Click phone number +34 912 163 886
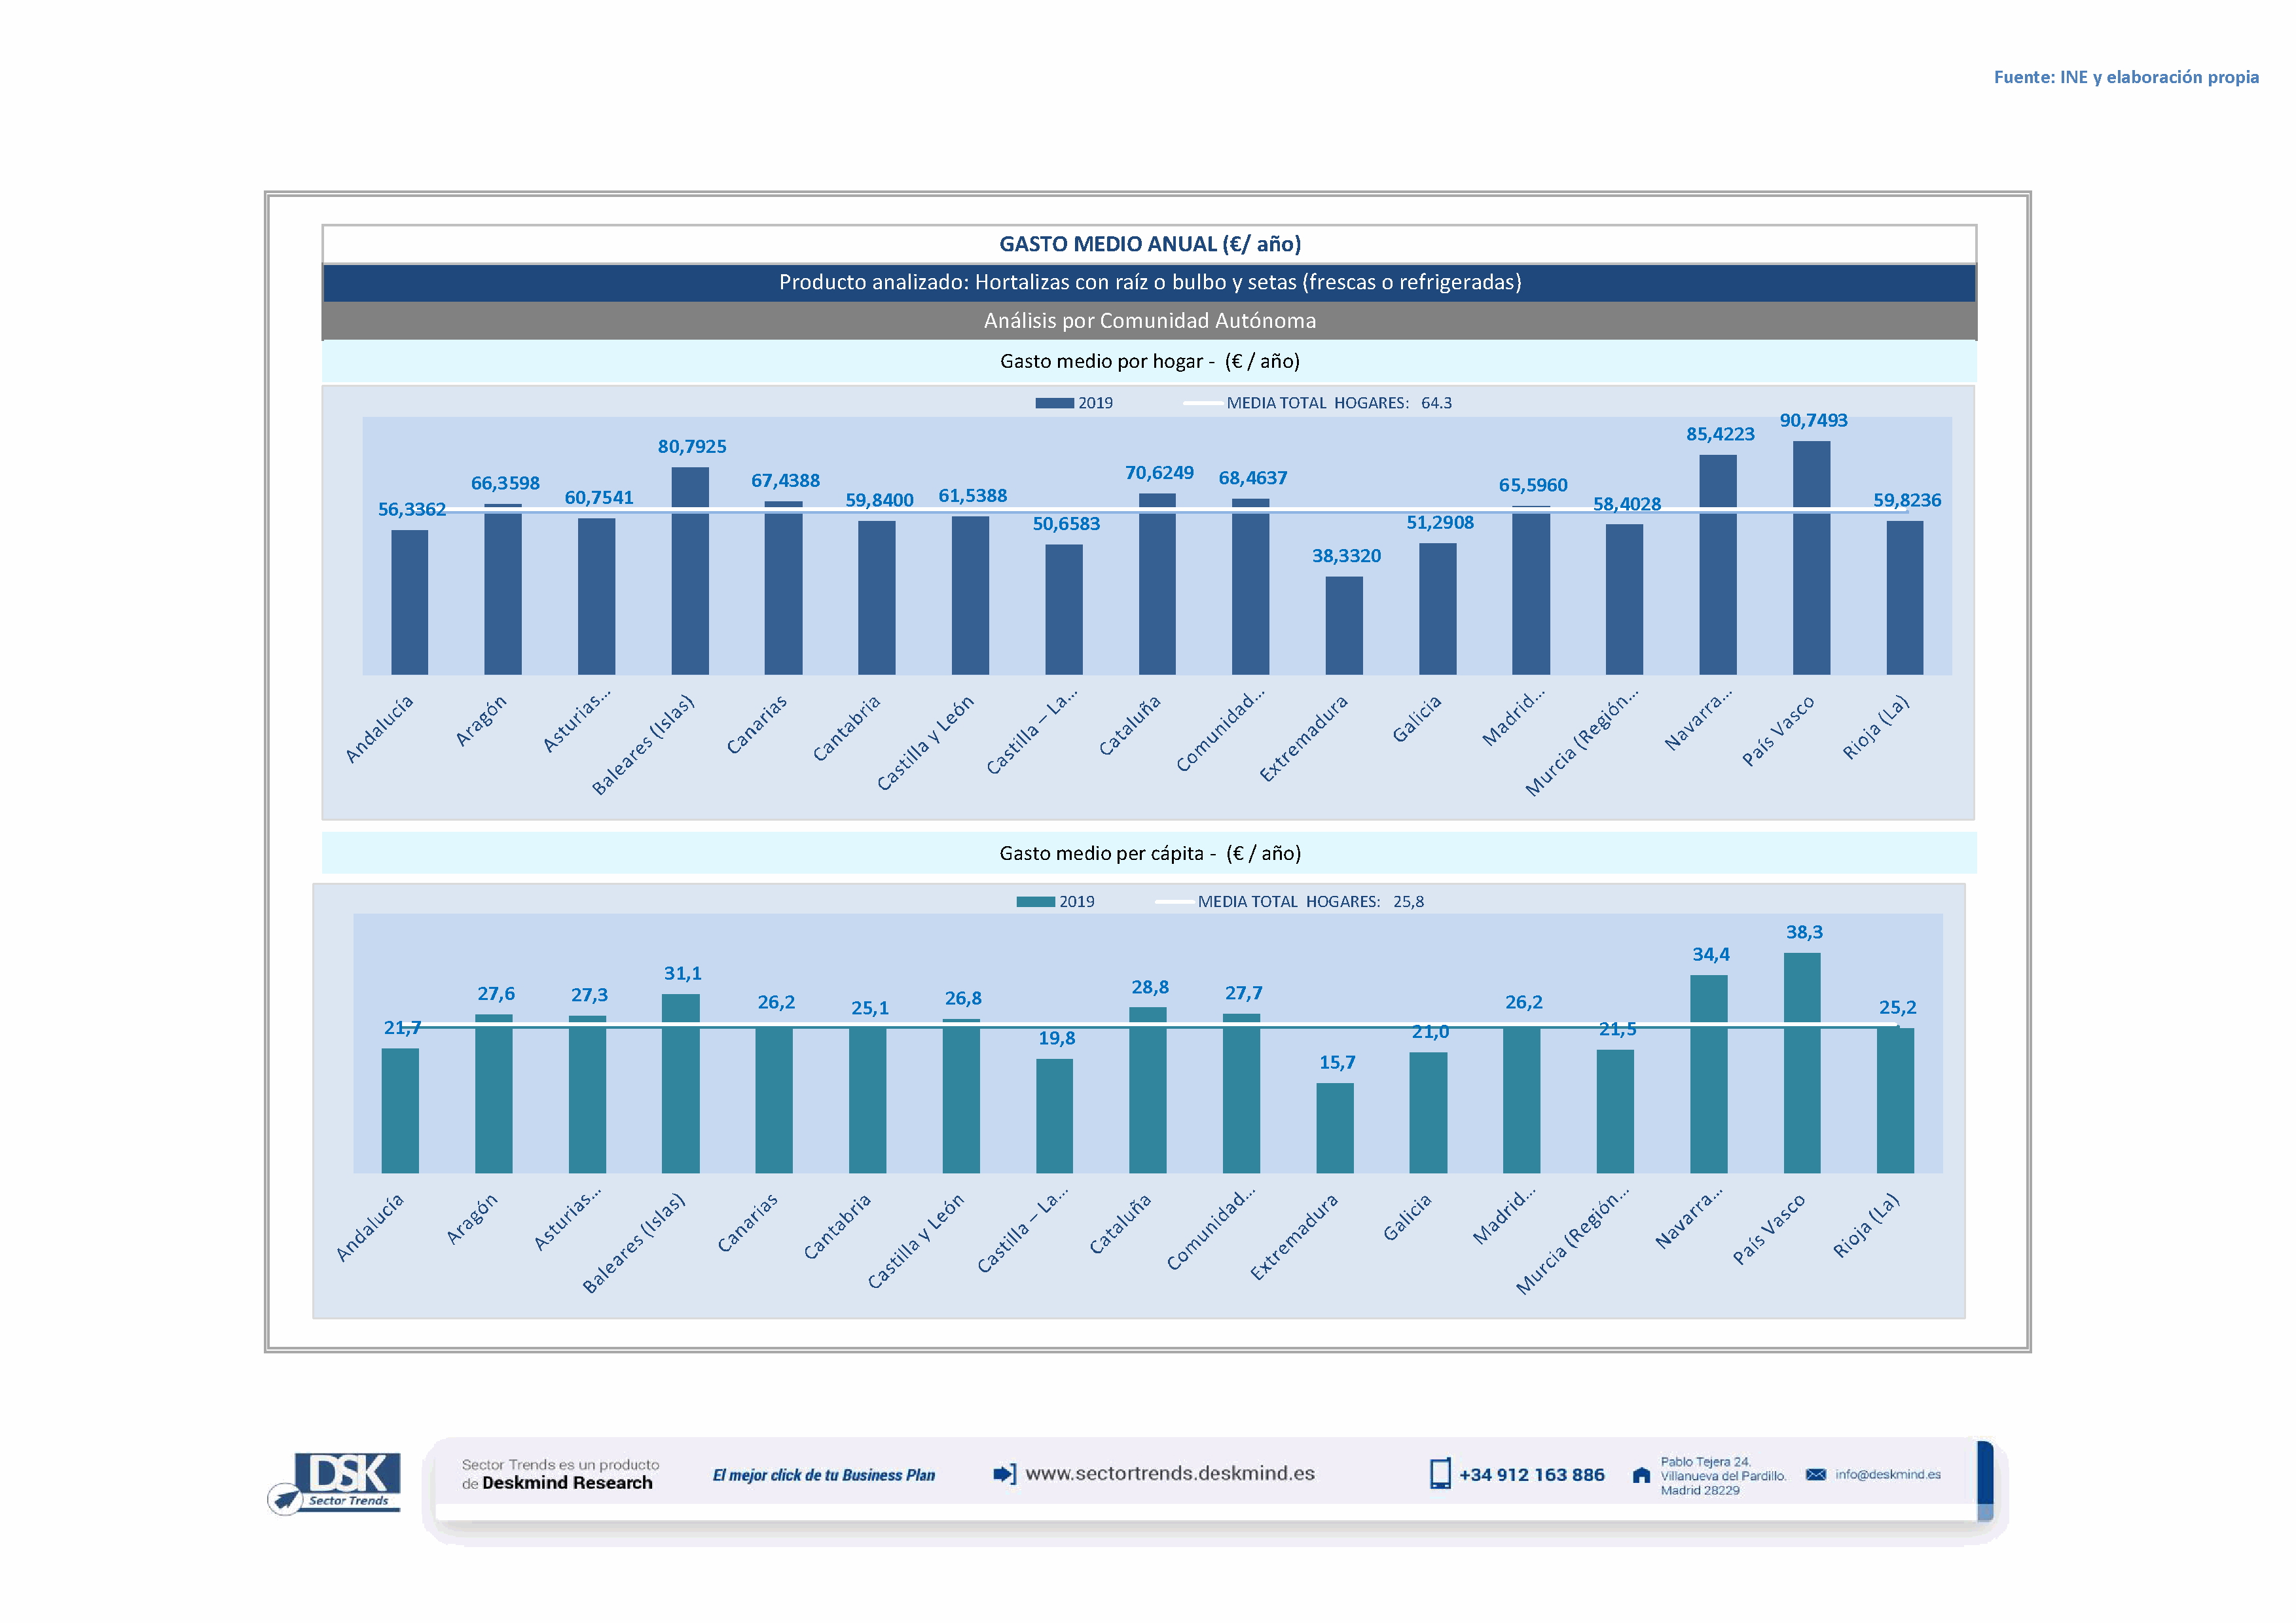2296x1623 pixels. point(1531,1475)
